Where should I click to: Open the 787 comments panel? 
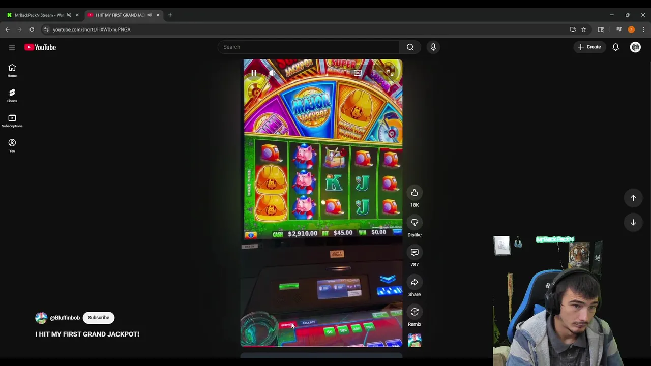click(x=415, y=252)
